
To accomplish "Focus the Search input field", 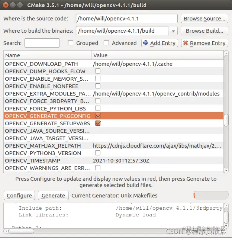I will point(42,43).
